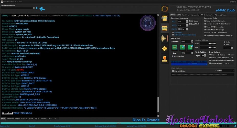Select the eMMC chip sidebar icon
The image size is (237, 128).
tap(165, 28)
